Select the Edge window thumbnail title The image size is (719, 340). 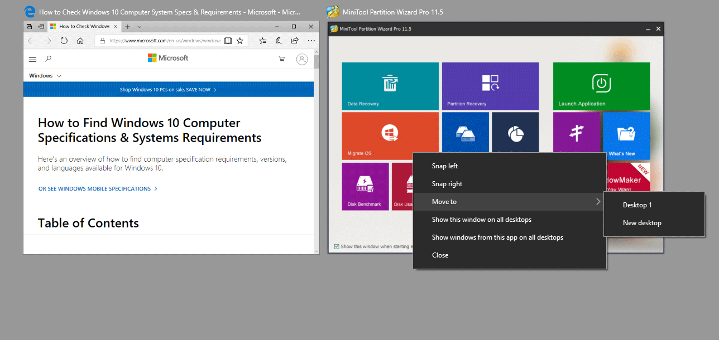[x=169, y=12]
